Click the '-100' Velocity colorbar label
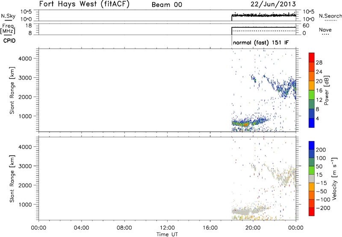Image resolution: width=342 pixels, height=237 pixels. pos(323,200)
